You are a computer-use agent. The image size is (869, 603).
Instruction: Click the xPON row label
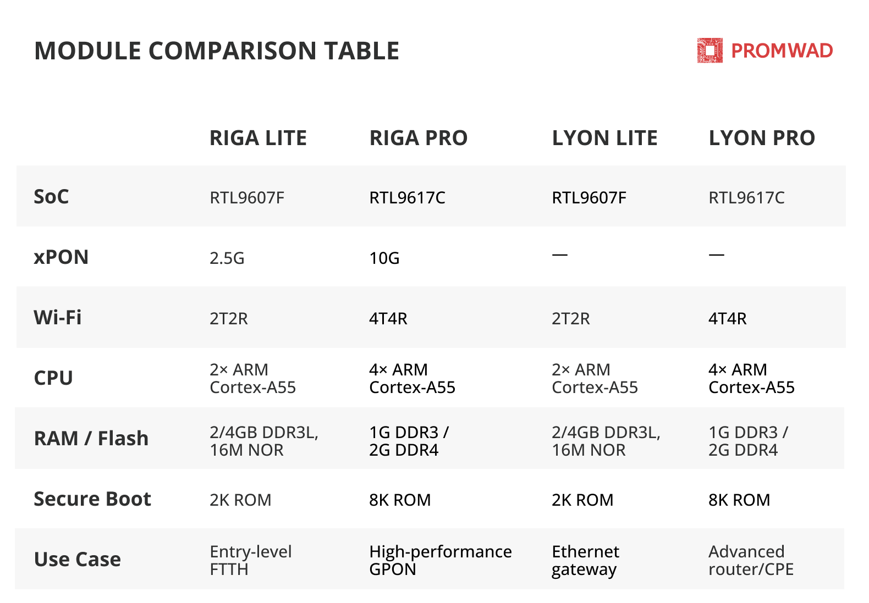coord(61,257)
